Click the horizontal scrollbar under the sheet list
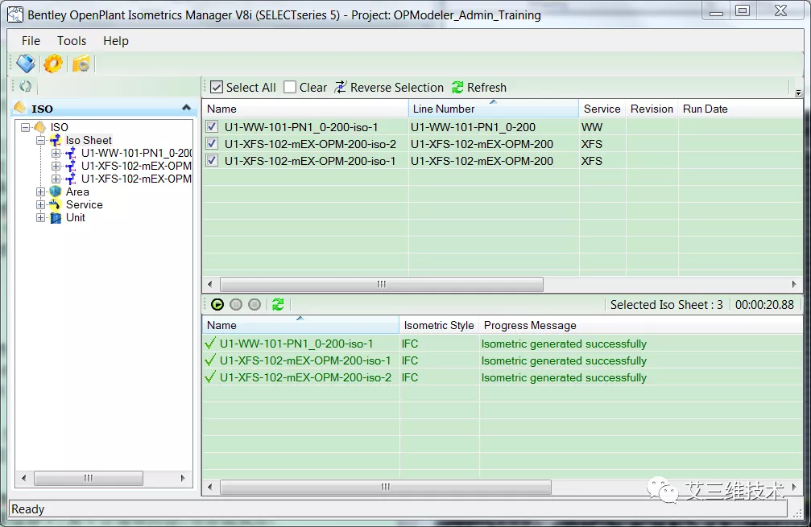Screen dimensions: 811x527 (381, 284)
